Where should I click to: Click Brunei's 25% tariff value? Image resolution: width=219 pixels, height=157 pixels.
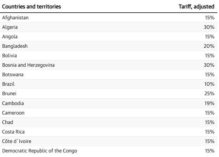[x=209, y=93]
